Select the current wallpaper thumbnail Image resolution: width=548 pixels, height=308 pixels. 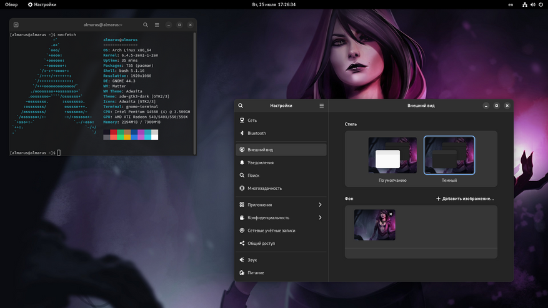375,225
